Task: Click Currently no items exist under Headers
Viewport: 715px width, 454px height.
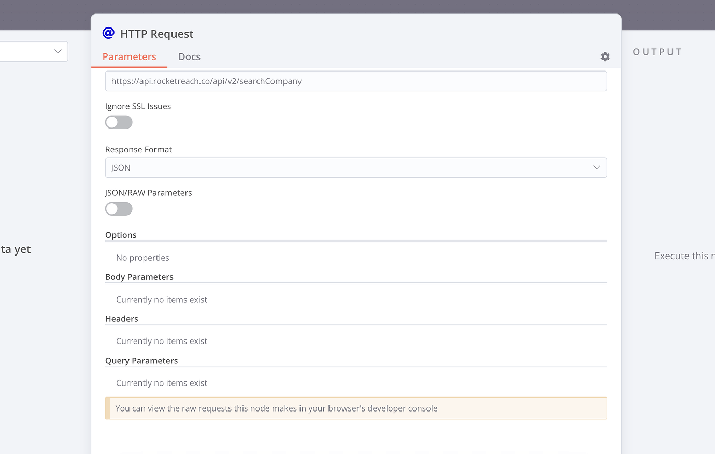Action: coord(162,341)
